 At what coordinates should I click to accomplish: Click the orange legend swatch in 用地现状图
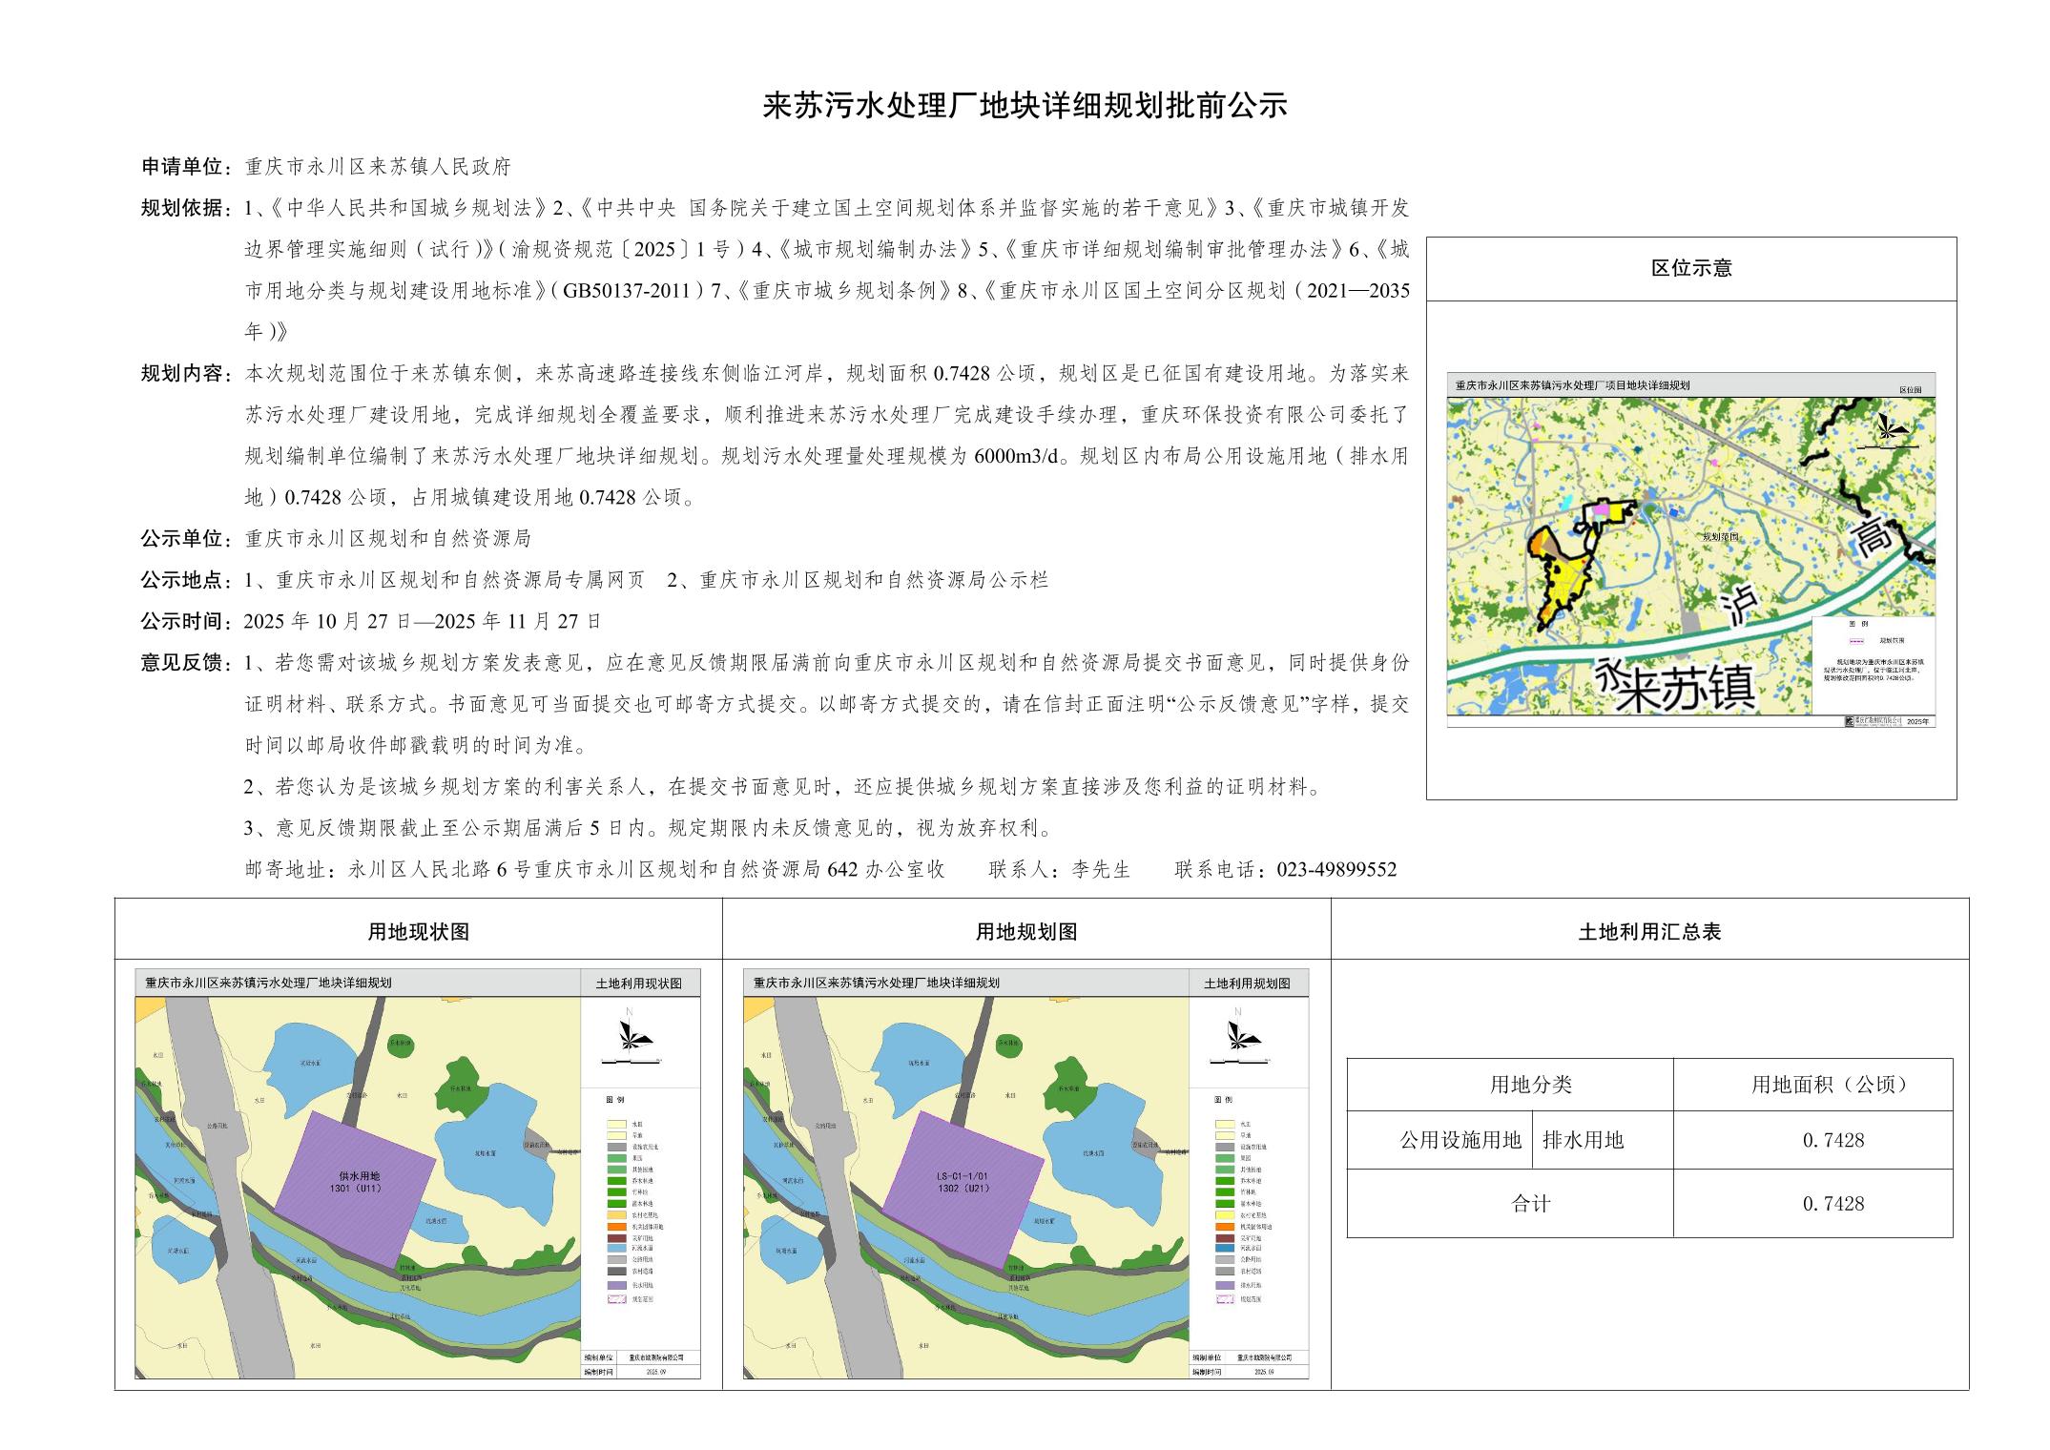point(616,1227)
